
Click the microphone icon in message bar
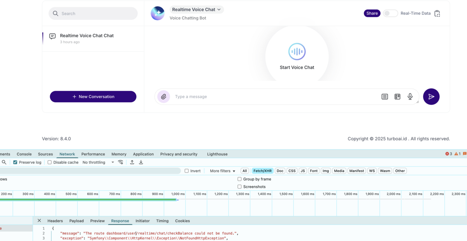pyautogui.click(x=410, y=97)
